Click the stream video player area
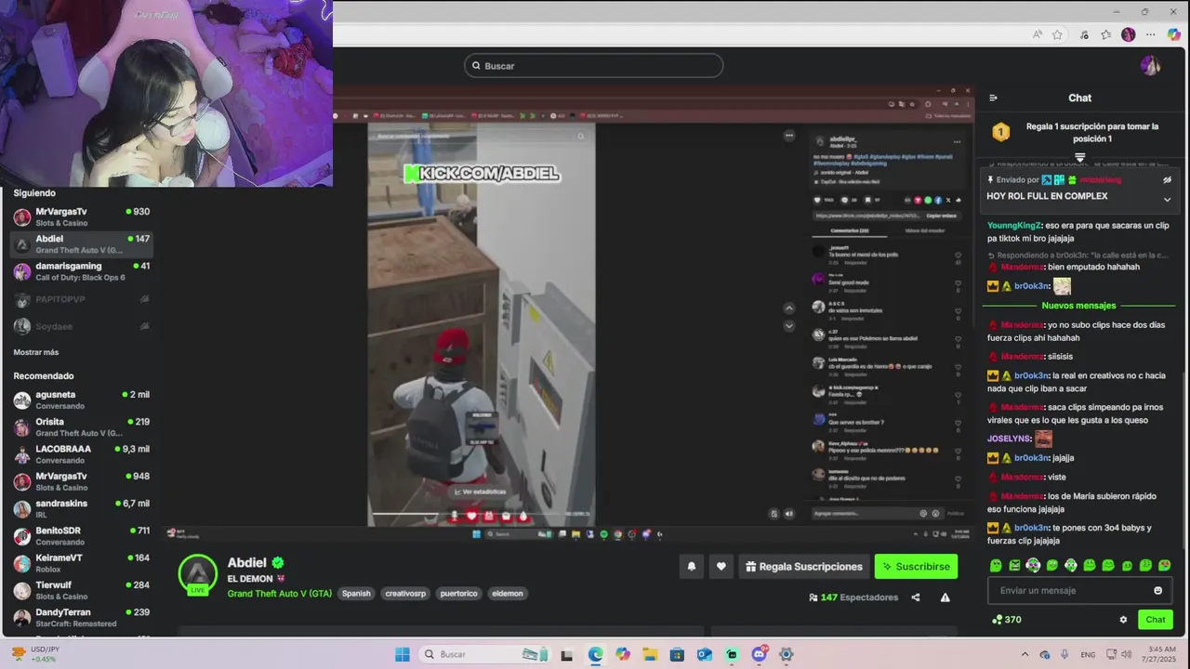Screen dimensions: 1190x669 tap(569, 314)
